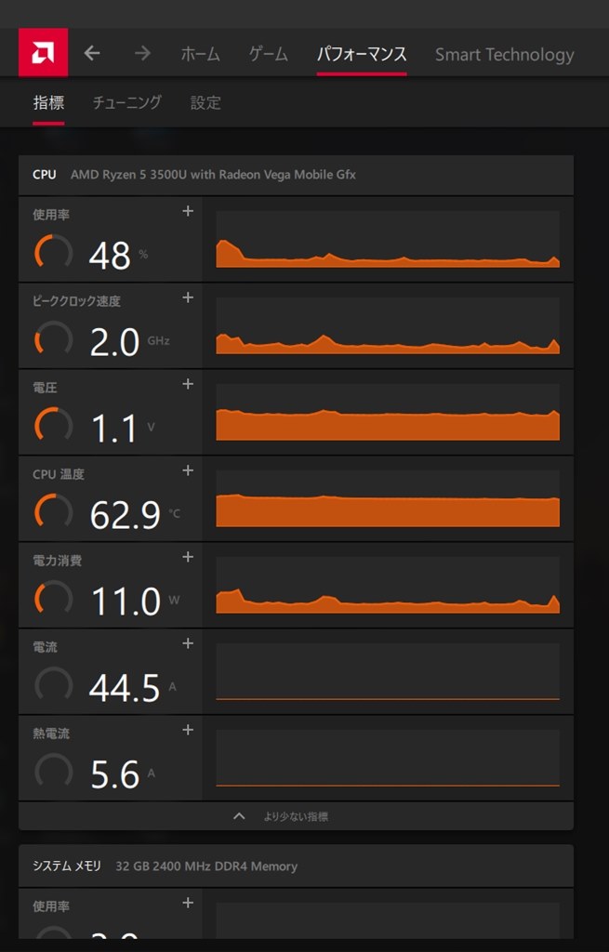The image size is (609, 952).
Task: Open the Smart Technology tab
Action: [x=504, y=54]
